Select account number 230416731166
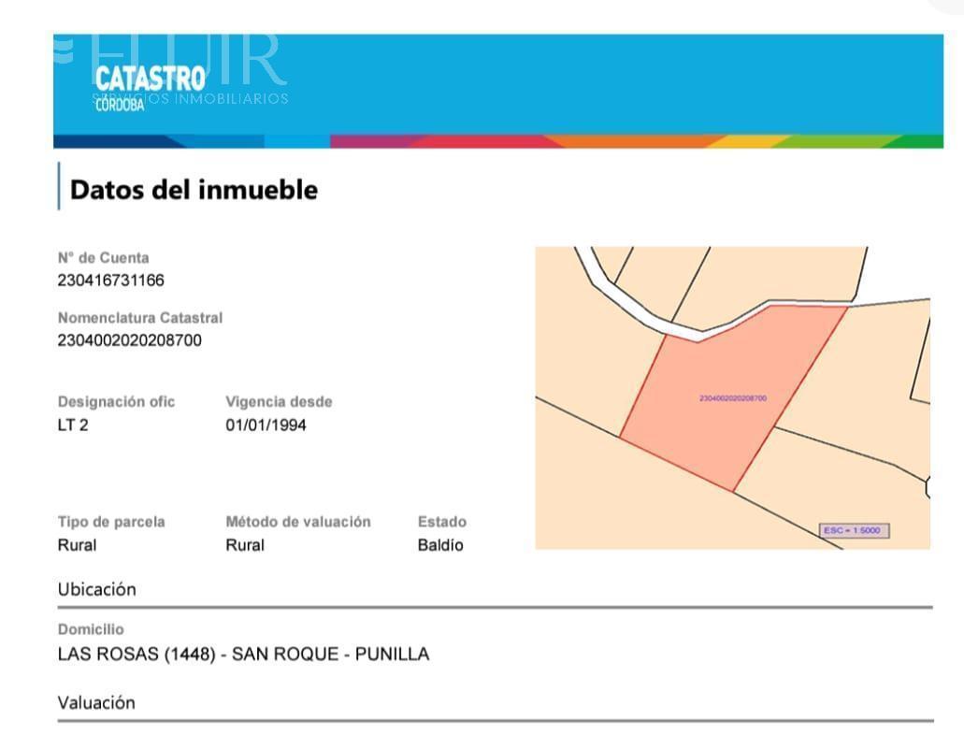964x735 pixels. (110, 281)
